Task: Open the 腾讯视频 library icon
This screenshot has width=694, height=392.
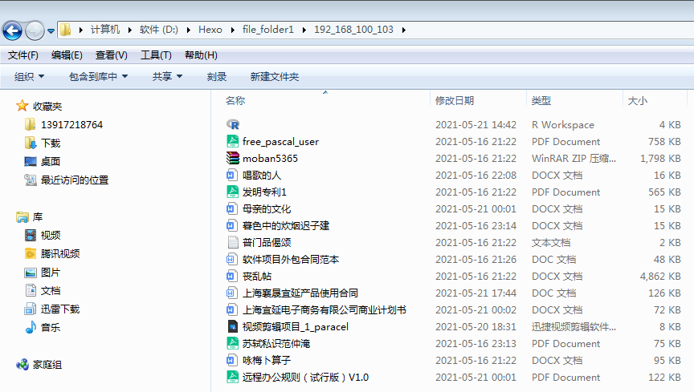Action: pos(30,254)
